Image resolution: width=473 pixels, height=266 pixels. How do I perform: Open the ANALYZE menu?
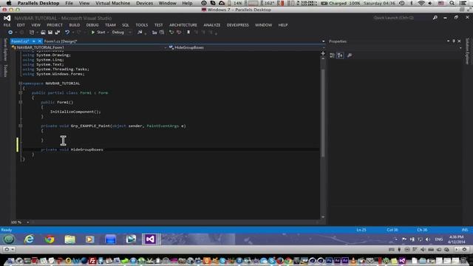tap(212, 25)
